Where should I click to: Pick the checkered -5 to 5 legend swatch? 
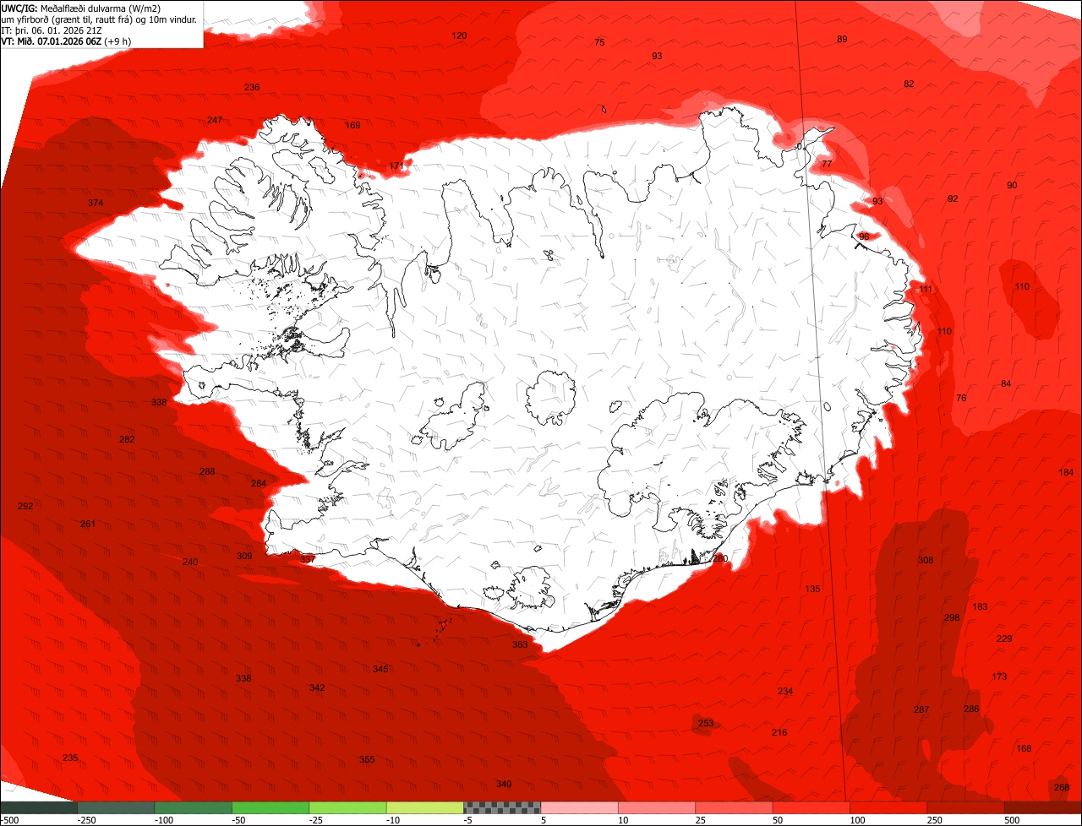[502, 808]
